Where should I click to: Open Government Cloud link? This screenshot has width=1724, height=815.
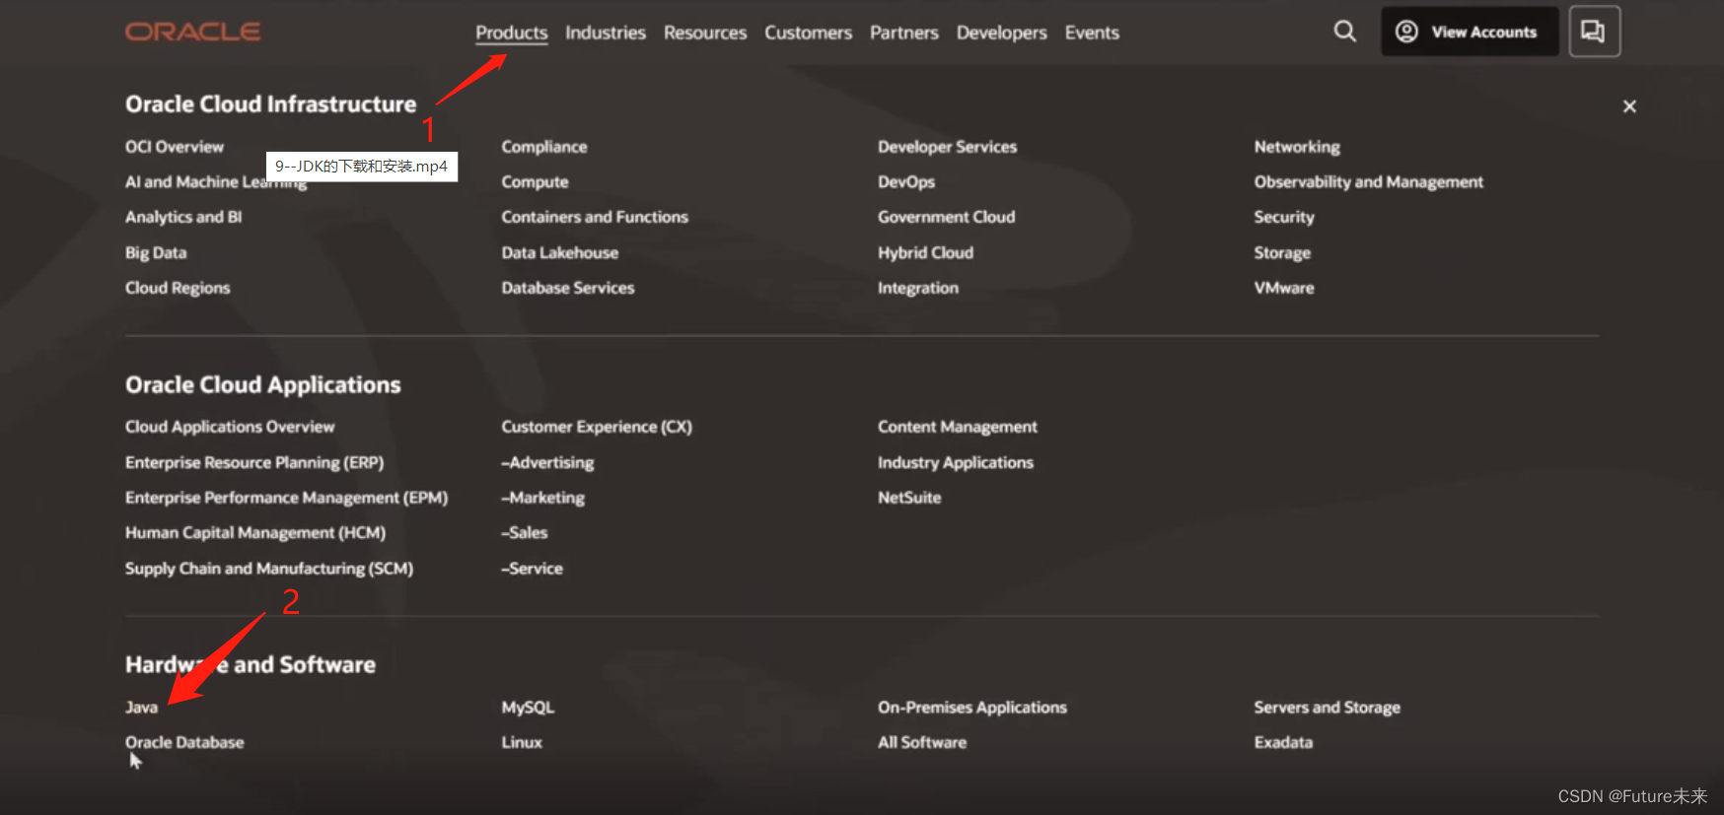946,217
